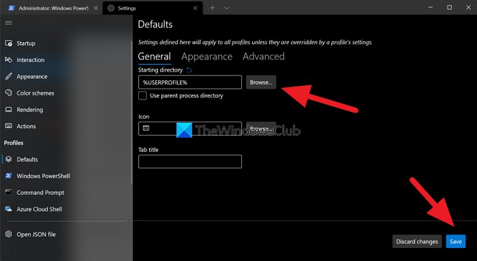This screenshot has width=477, height=261.
Task: Close the Settings tab
Action: click(x=196, y=8)
